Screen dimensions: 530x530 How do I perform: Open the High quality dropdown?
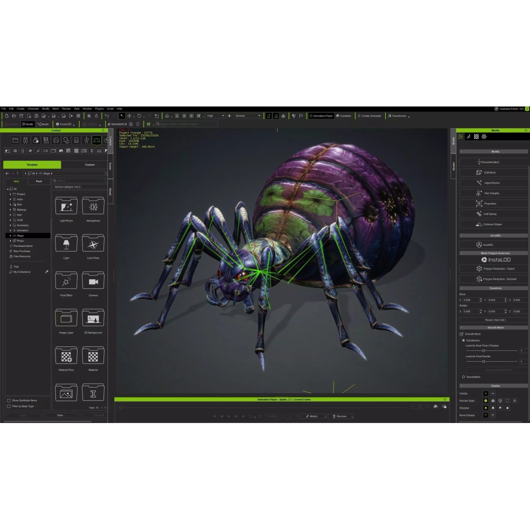coord(215,116)
